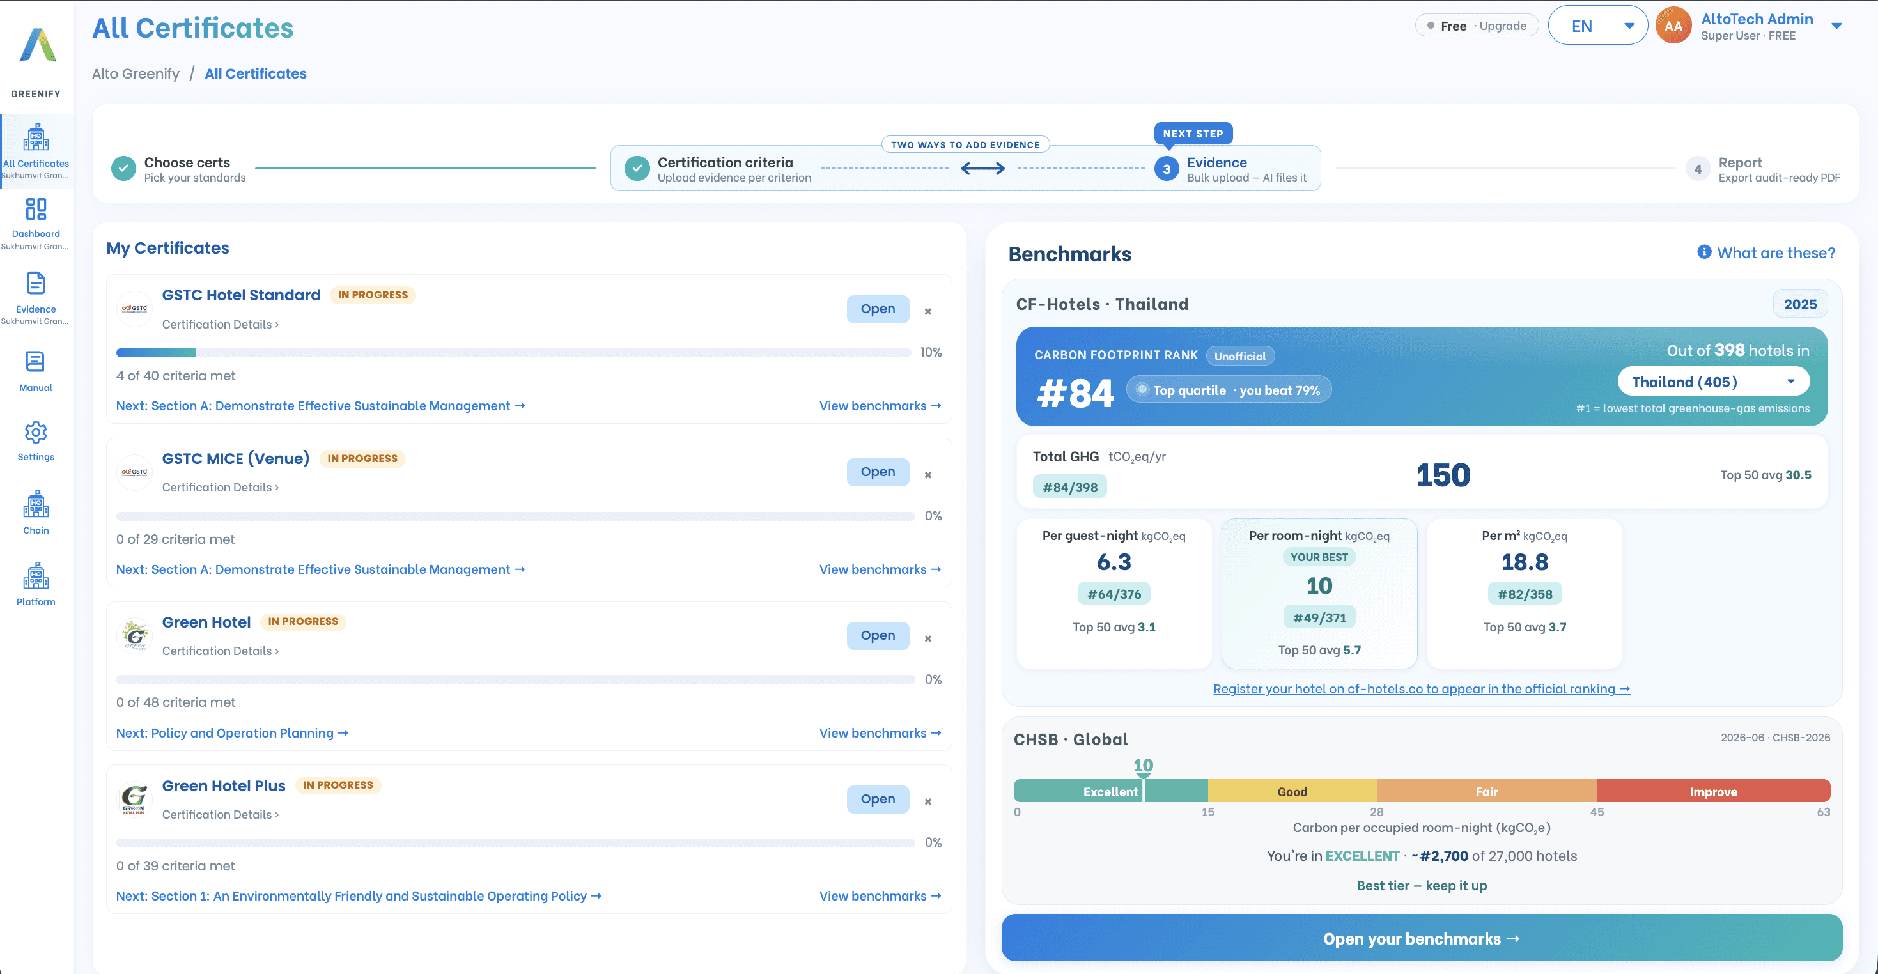Click Open your benchmarks button

(1422, 938)
